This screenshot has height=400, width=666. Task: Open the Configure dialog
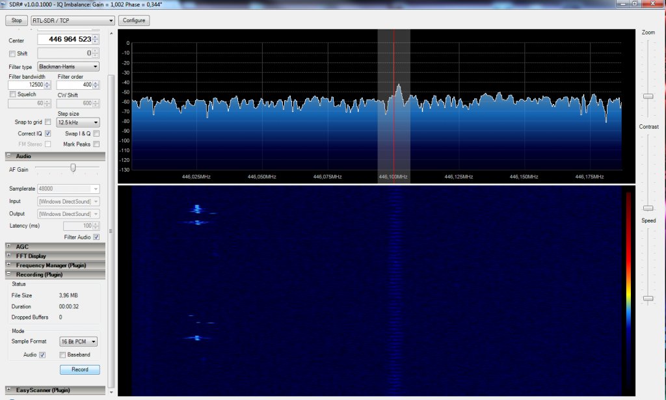coord(133,21)
